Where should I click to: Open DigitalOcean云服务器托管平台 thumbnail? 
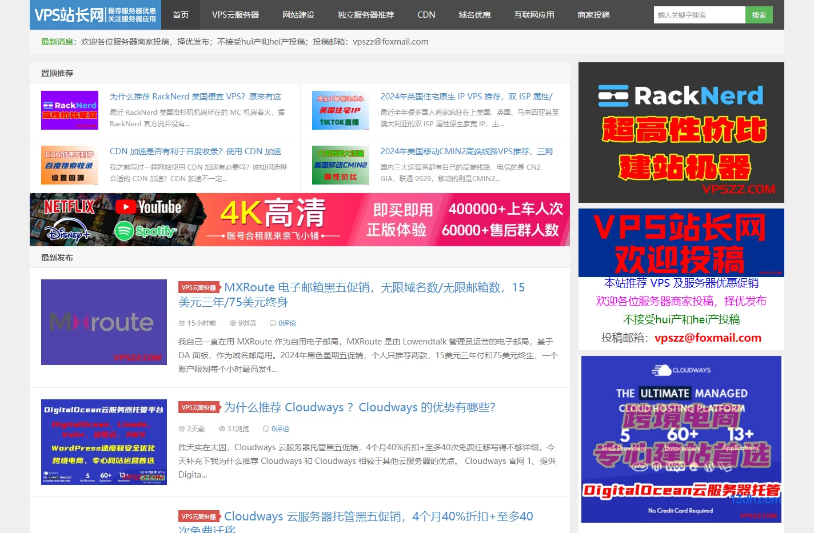pyautogui.click(x=104, y=442)
